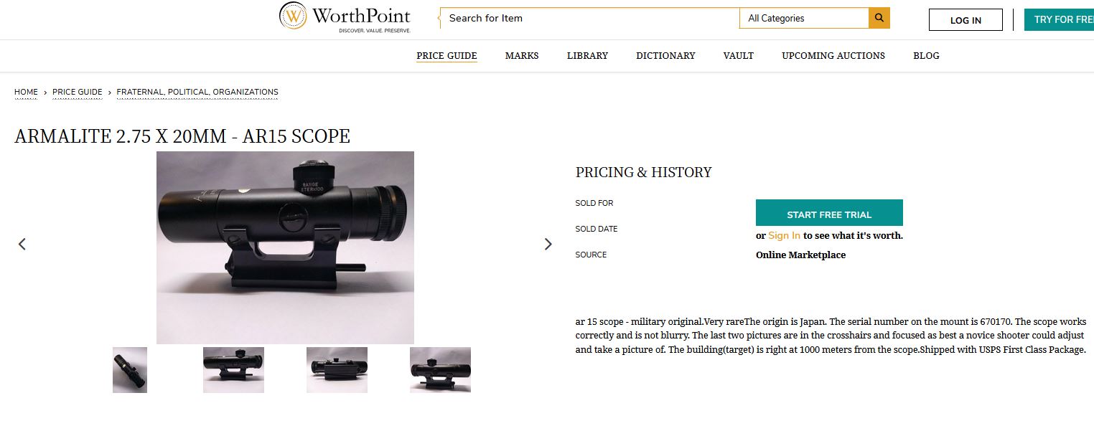Open Fraternal, Political, Organizations breadcrumb
Screen dimensions: 1094x431
[x=197, y=92]
